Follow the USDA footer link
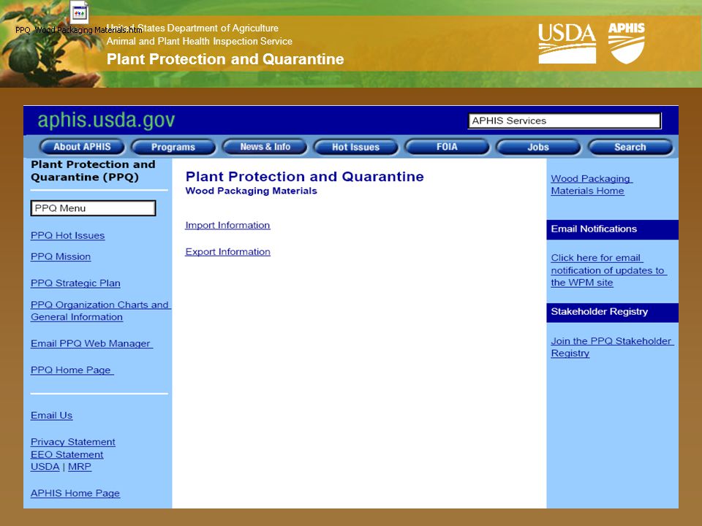The width and height of the screenshot is (702, 526). pyautogui.click(x=45, y=467)
